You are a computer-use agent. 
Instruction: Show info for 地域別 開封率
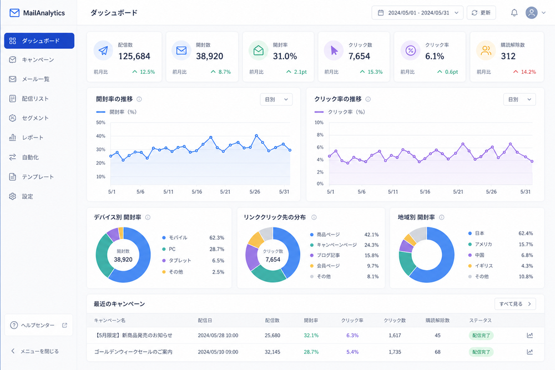[442, 217]
